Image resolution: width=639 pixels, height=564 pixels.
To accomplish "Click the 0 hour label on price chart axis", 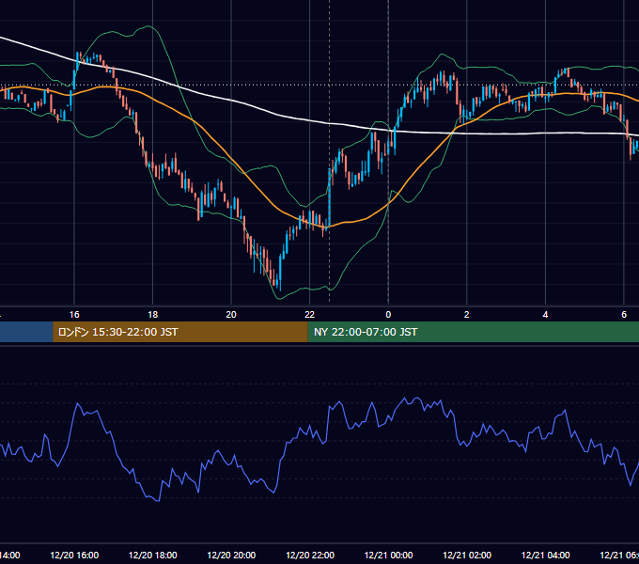I will click(388, 315).
